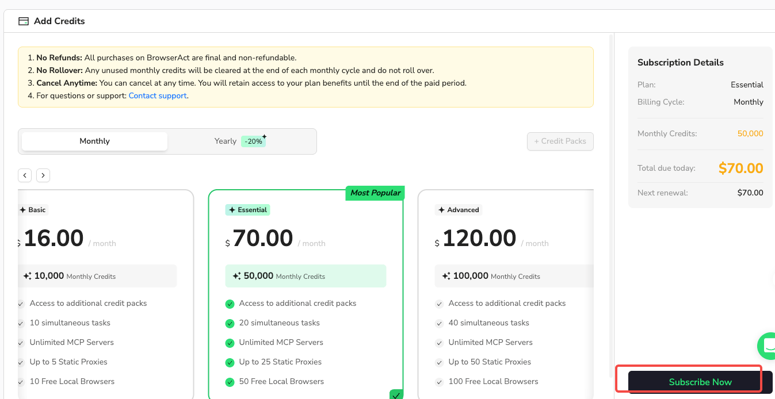Click 10 Free Local Browsers text

coord(72,382)
